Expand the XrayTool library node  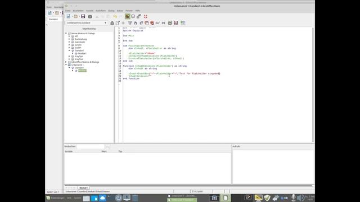[69, 59]
